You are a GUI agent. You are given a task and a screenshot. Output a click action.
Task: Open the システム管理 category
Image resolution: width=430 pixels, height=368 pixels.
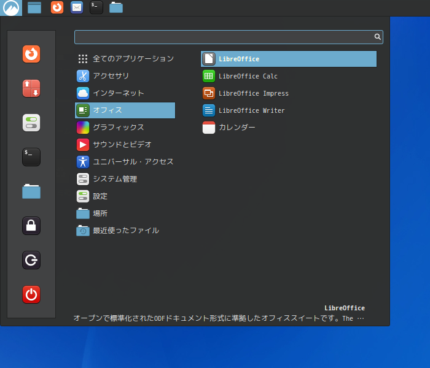pos(125,179)
